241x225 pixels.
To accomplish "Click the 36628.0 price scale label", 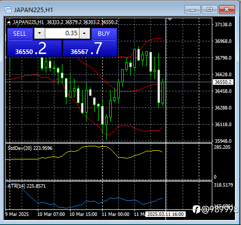I will click(x=223, y=75).
